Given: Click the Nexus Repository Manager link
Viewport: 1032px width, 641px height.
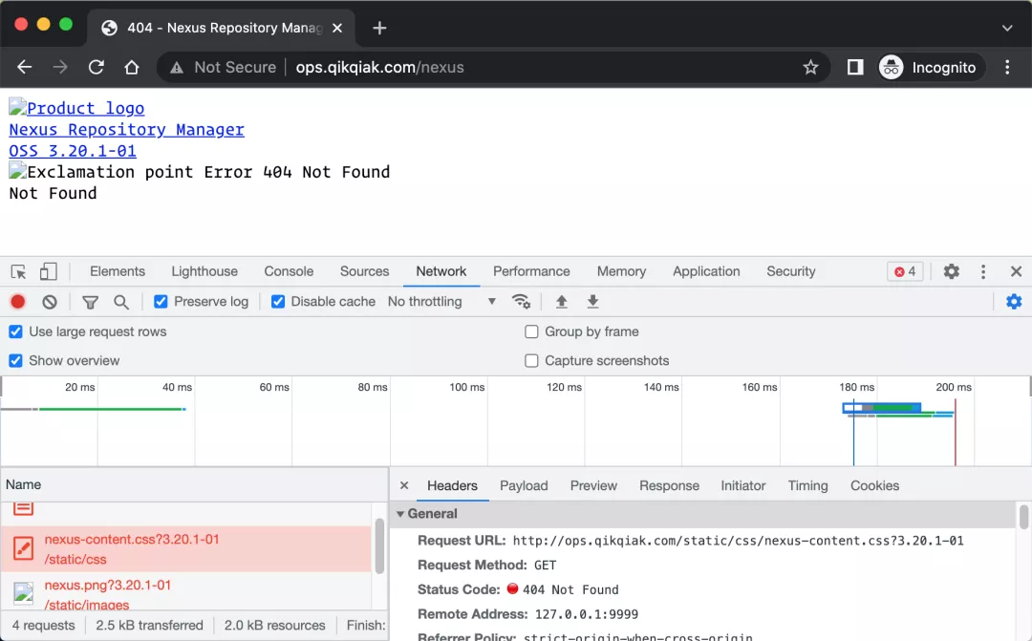Looking at the screenshot, I should 126,130.
